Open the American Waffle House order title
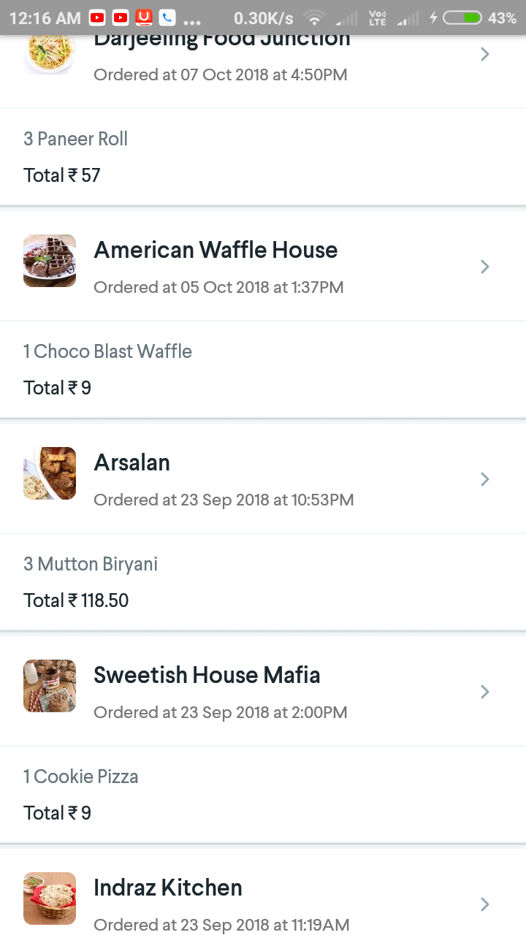Viewport: 526px width, 935px height. tap(216, 250)
